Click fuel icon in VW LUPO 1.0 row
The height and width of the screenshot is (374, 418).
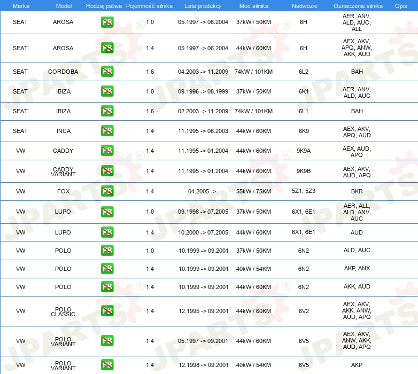tap(107, 212)
